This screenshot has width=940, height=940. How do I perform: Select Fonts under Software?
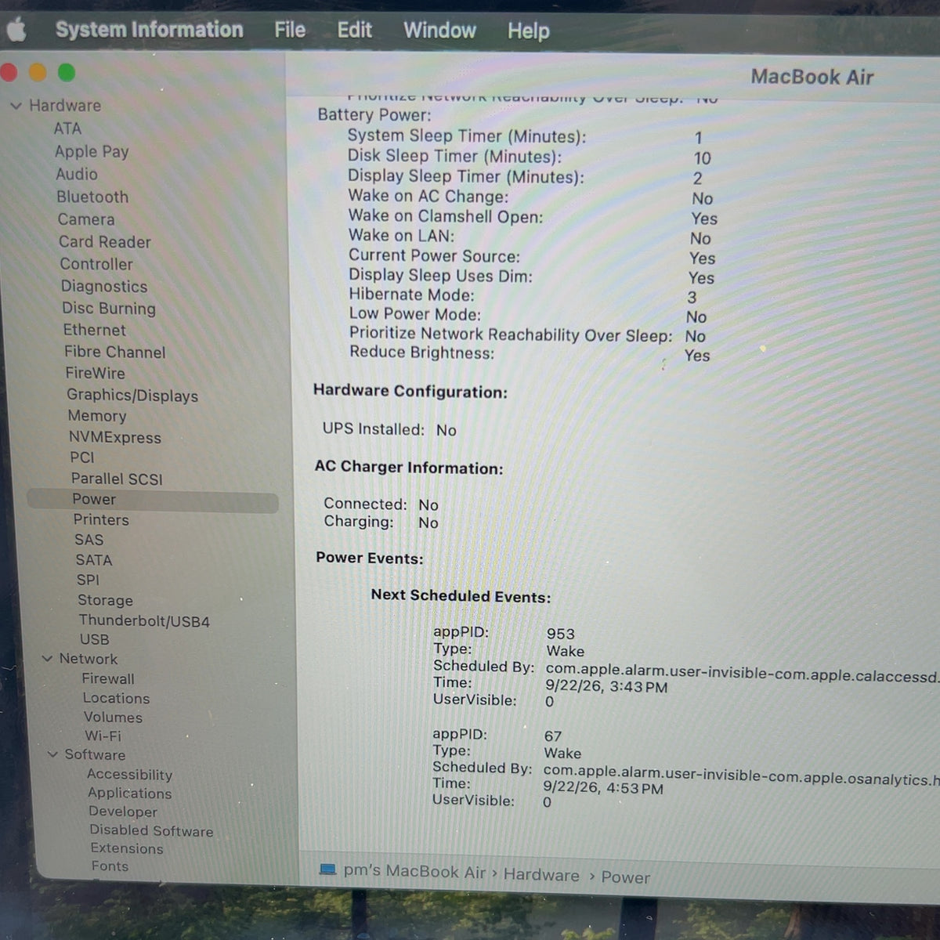(110, 866)
